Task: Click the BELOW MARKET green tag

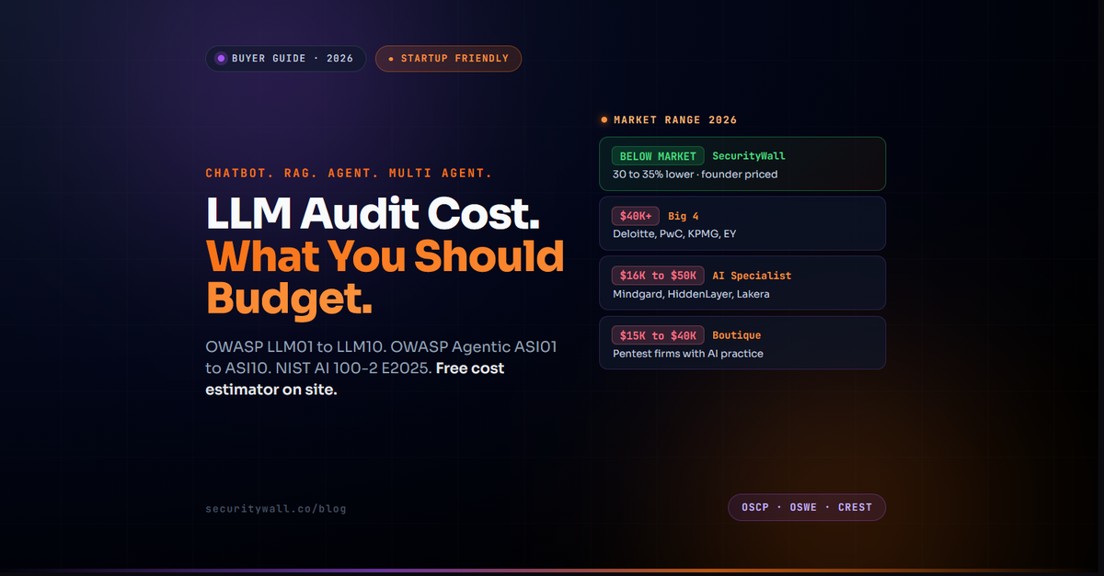Action: tap(658, 156)
